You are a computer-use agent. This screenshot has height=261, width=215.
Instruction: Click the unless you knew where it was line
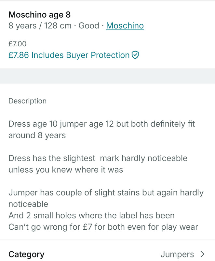[x=66, y=170]
